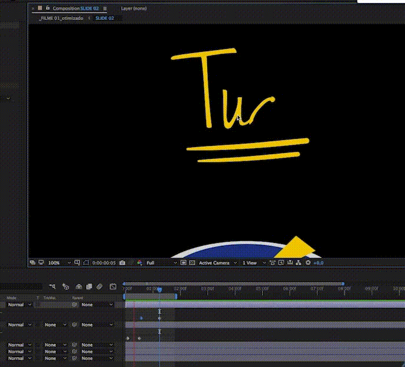Image resolution: width=405 pixels, height=367 pixels.
Task: Open the Show Channel color icon
Action: point(140,263)
